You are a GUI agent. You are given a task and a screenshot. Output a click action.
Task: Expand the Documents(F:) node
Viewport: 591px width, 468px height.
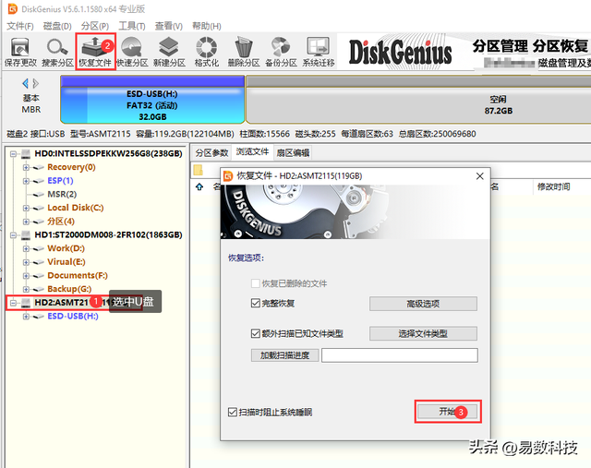26,276
